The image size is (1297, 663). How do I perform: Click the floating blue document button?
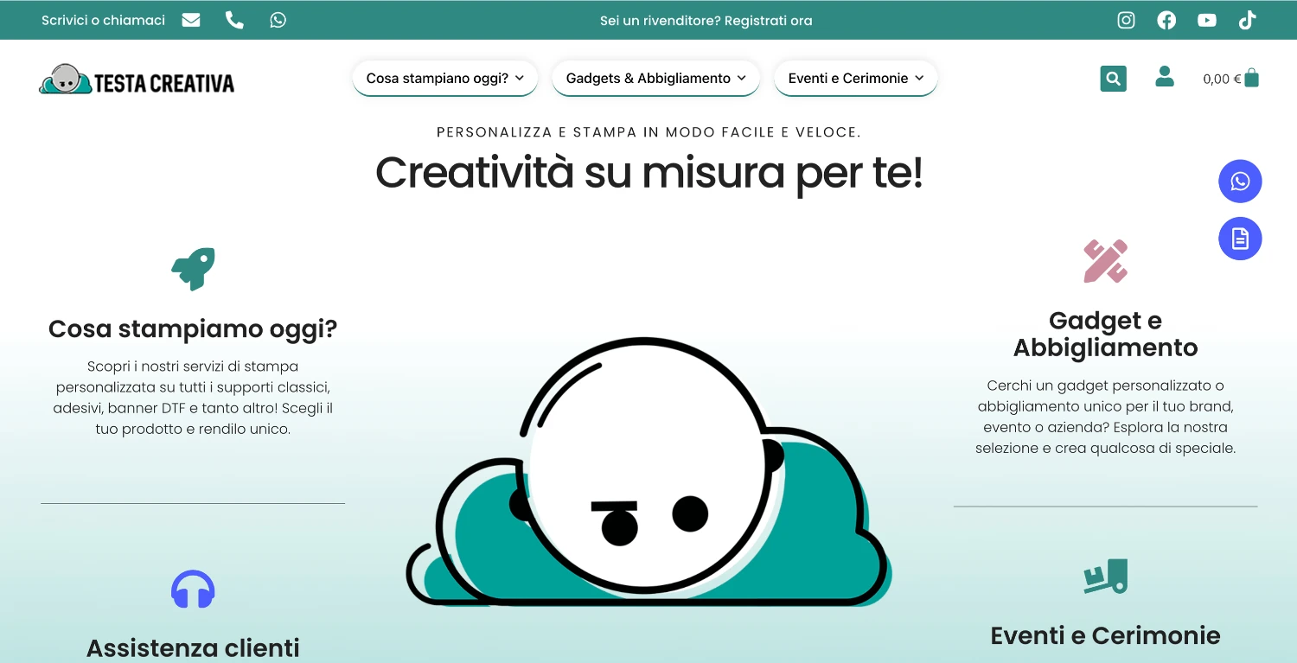1240,239
